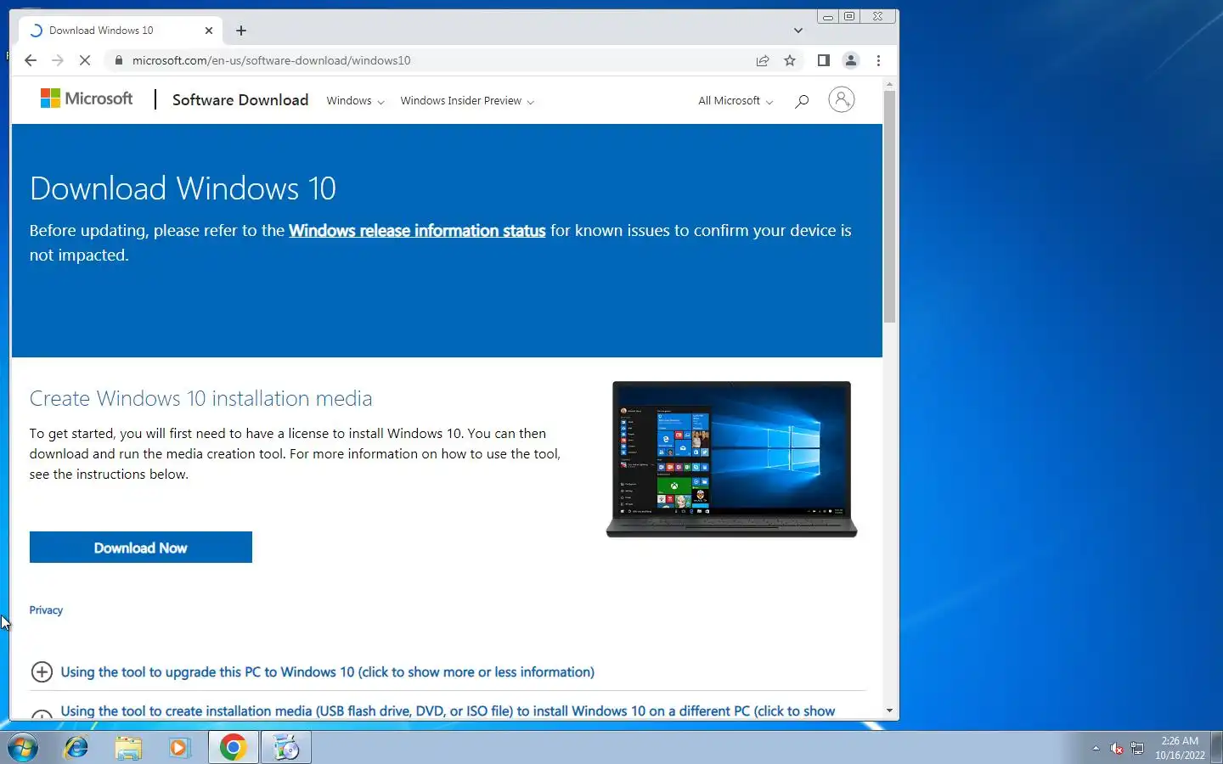Click Create Windows 10 installation media heading
The image size is (1223, 764).
pos(200,398)
